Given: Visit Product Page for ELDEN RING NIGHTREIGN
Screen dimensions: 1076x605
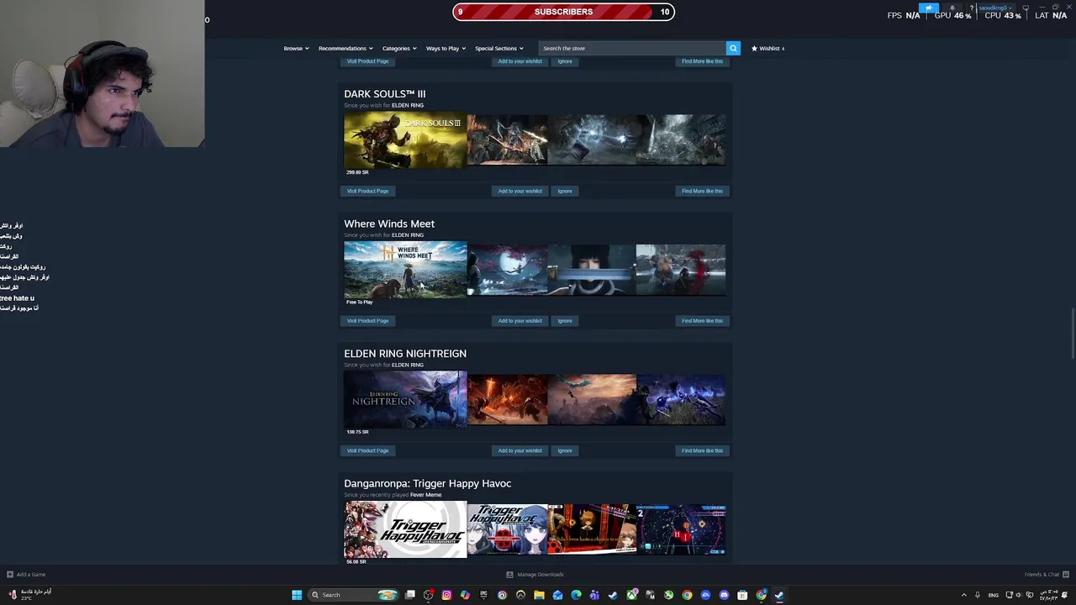Looking at the screenshot, I should [367, 450].
